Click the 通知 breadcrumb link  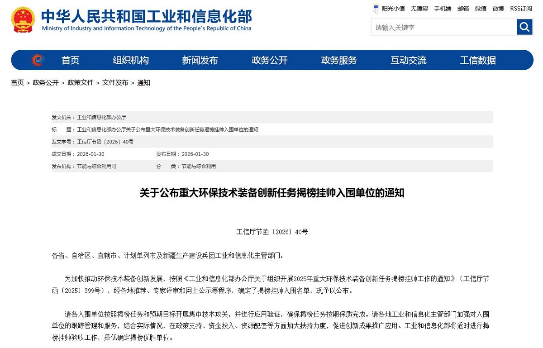[143, 83]
